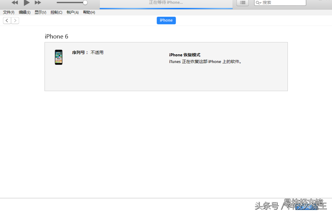Select the blue iPhone device button
332x213 pixels.
(x=166, y=20)
